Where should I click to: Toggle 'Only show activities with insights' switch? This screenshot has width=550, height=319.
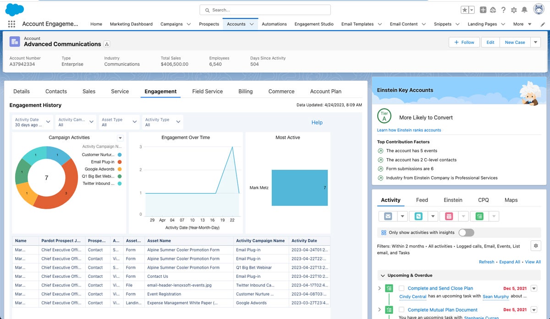coord(466,232)
